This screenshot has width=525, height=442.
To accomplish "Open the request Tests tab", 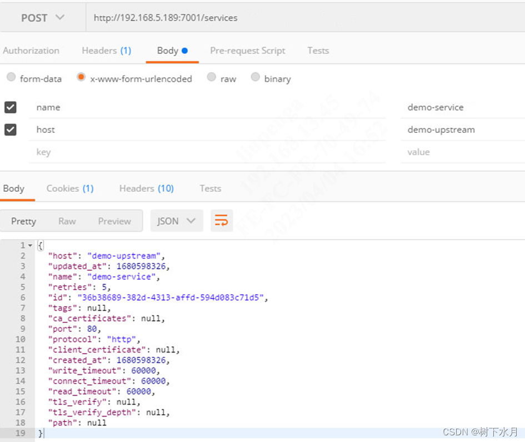I will pyautogui.click(x=318, y=51).
